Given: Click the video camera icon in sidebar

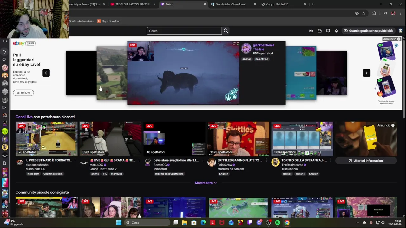Looking at the screenshot, I should pyautogui.click(x=4, y=107).
